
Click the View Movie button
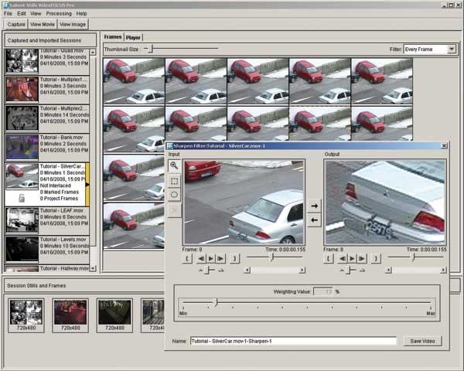point(43,25)
